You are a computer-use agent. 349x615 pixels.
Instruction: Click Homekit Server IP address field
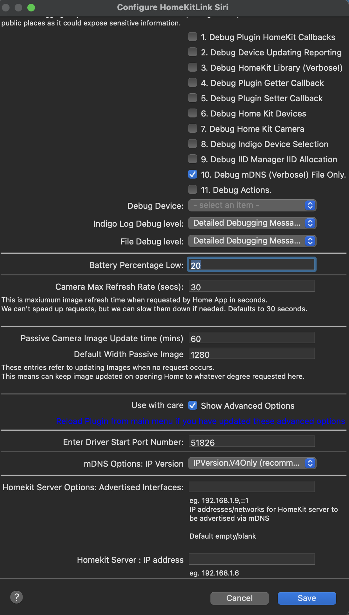pyautogui.click(x=252, y=559)
